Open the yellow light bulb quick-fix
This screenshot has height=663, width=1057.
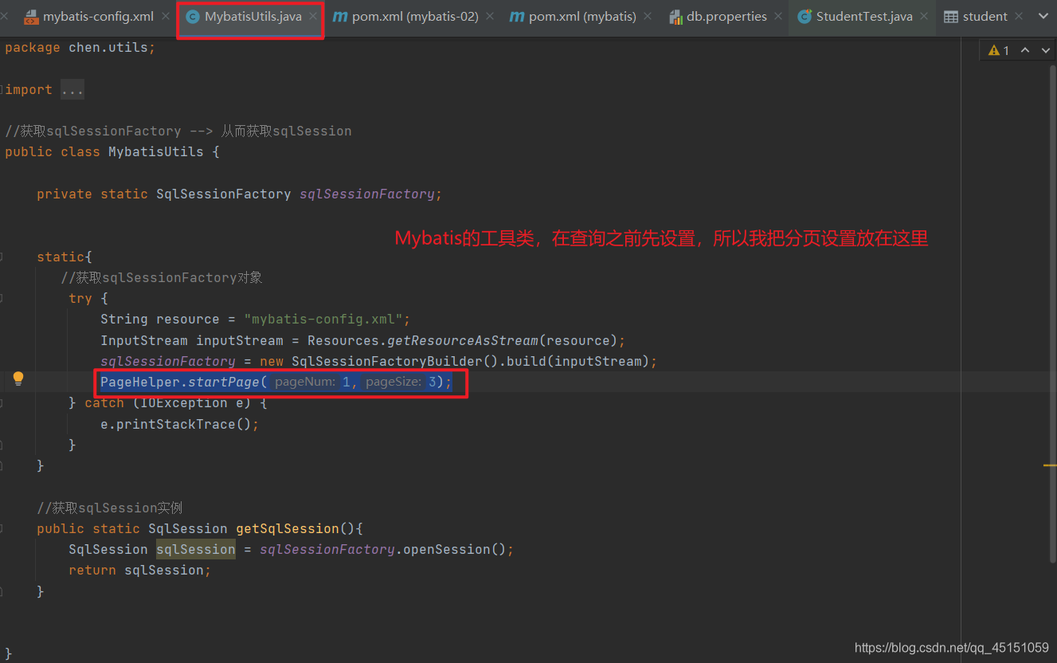tap(18, 379)
